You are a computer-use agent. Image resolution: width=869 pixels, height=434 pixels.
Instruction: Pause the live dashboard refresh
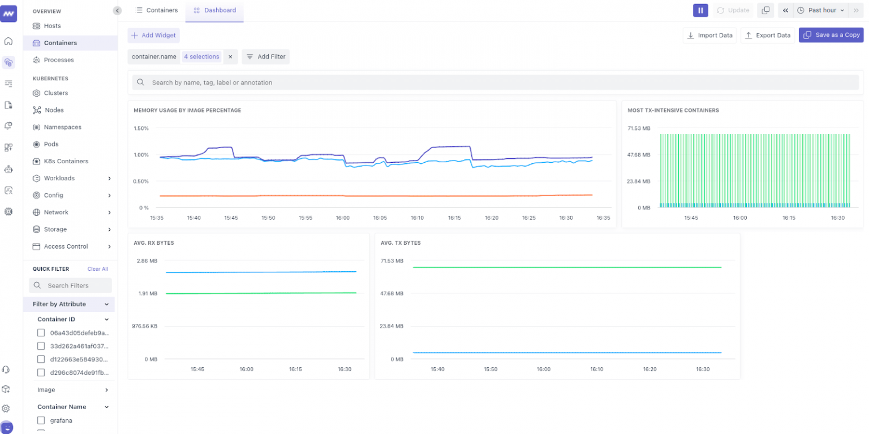click(700, 10)
